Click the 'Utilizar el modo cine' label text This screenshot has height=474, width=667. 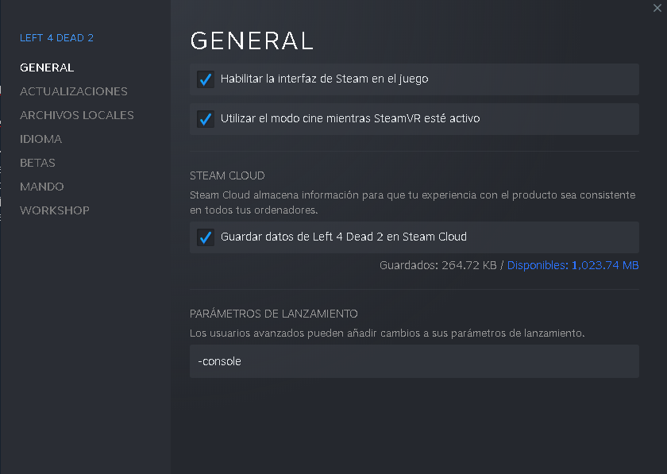[x=350, y=119]
